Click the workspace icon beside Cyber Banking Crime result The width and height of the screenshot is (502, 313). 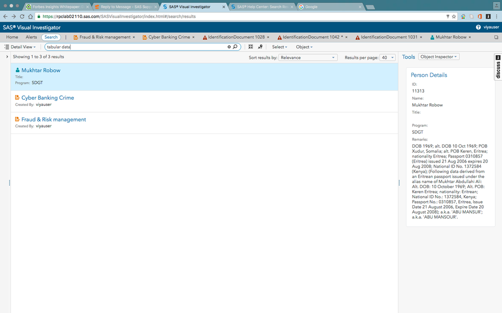(17, 97)
